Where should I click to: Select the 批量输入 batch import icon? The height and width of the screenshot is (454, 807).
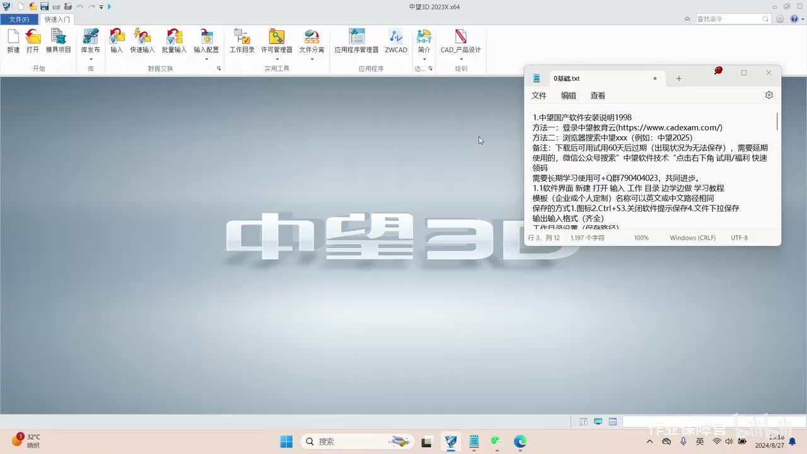[x=174, y=37]
